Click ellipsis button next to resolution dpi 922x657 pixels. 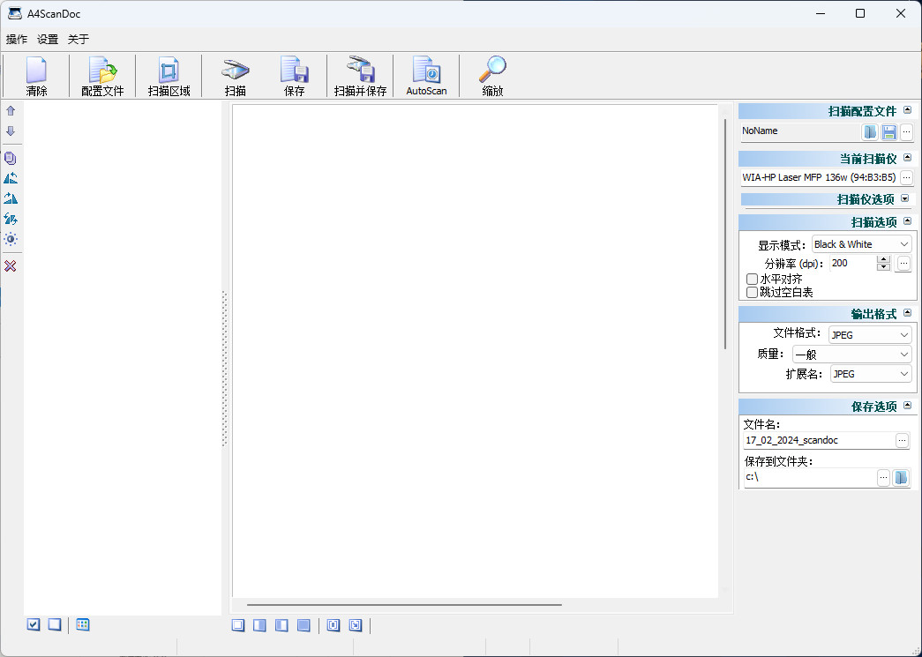[x=903, y=264]
